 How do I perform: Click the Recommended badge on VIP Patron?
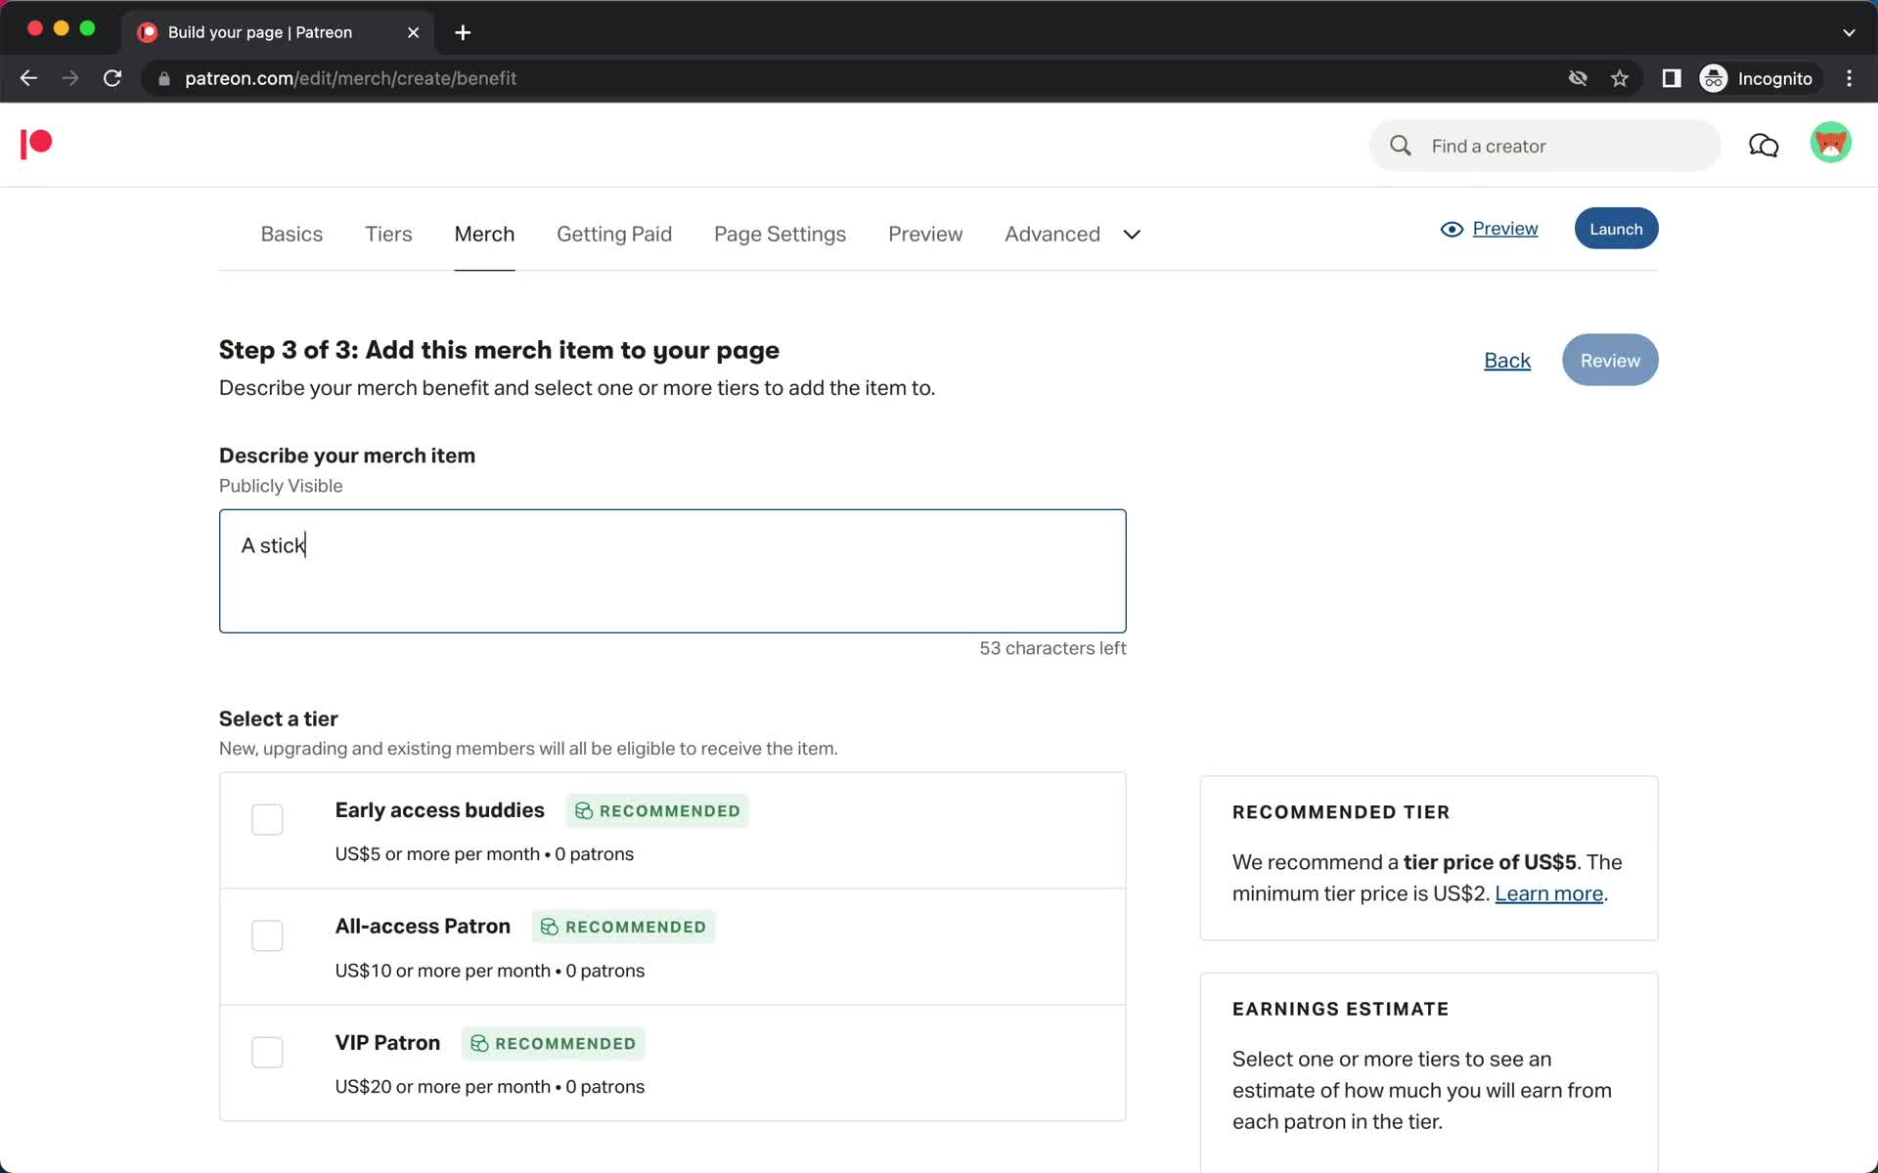coord(554,1044)
